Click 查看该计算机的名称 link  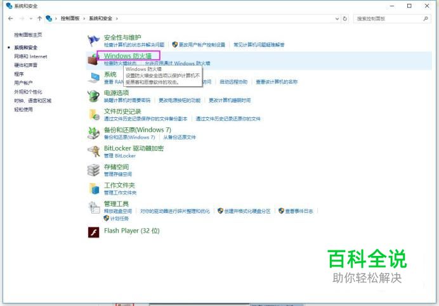277,82
